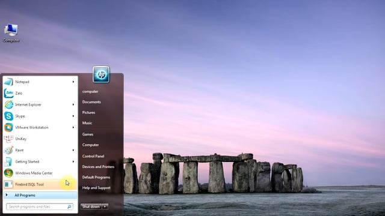385x216 pixels.
Task: Click the Windows Media Center icon
Action: click(8, 173)
